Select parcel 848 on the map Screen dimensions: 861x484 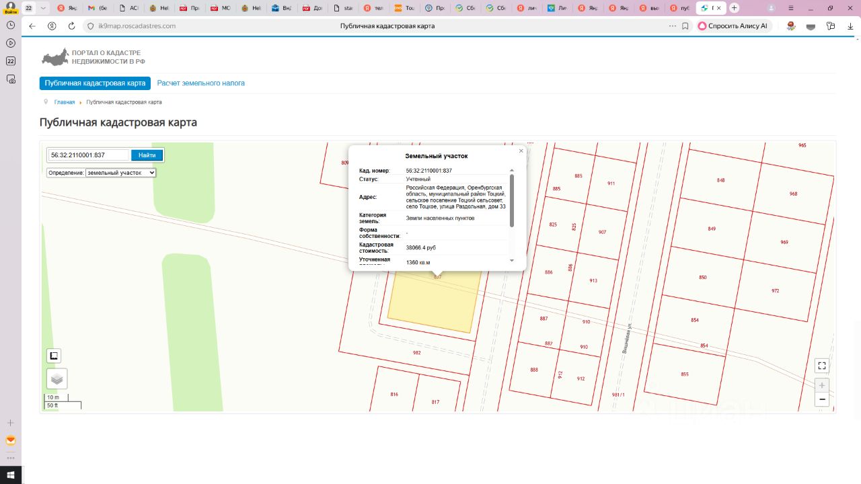721,180
